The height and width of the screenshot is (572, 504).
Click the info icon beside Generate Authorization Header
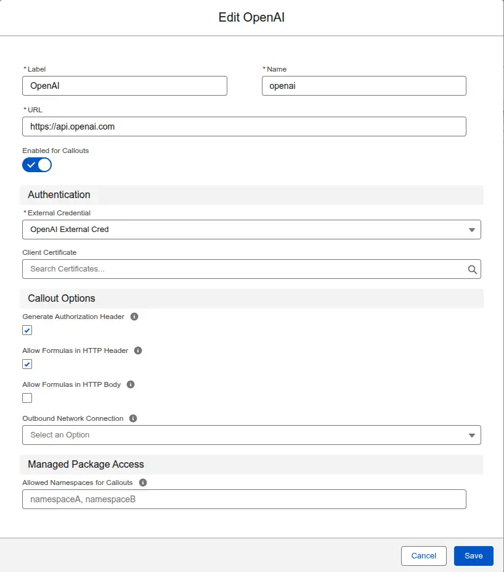tap(134, 317)
